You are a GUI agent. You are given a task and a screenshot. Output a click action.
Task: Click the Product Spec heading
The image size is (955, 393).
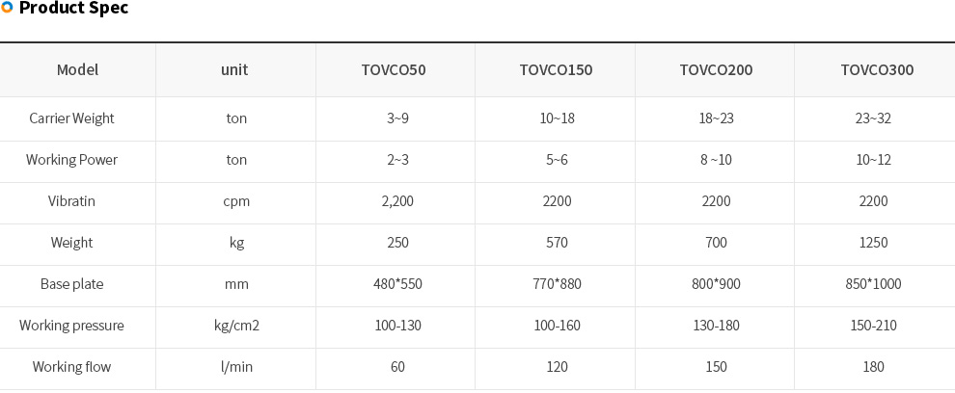tap(73, 8)
